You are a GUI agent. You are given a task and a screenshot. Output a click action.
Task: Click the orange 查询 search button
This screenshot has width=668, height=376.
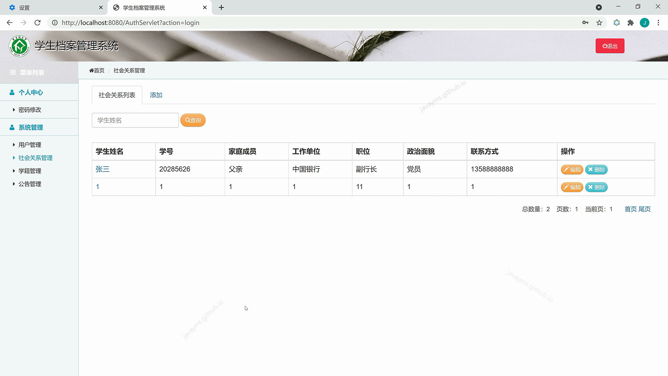193,120
